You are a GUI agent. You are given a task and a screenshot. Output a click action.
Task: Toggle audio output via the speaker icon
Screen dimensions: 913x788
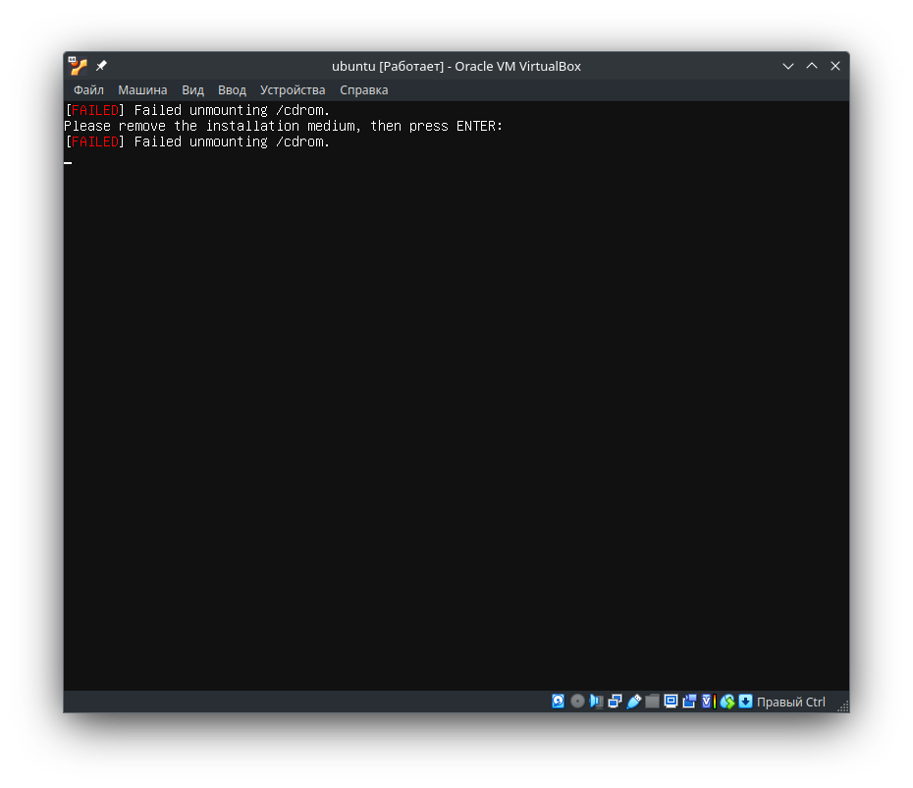coord(596,702)
